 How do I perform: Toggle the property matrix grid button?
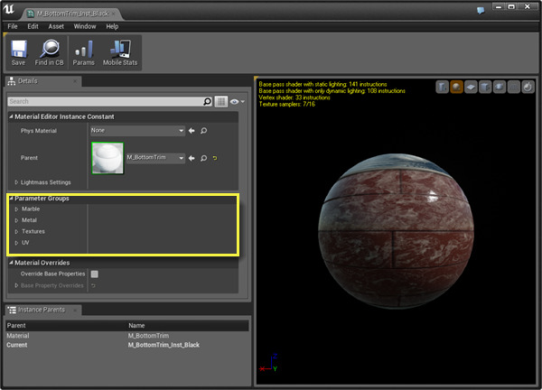pyautogui.click(x=221, y=102)
